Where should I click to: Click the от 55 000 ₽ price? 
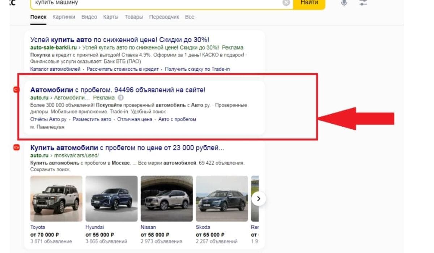coord(100,234)
